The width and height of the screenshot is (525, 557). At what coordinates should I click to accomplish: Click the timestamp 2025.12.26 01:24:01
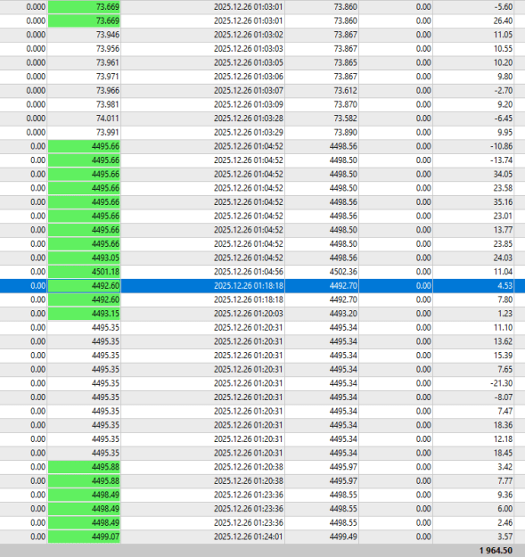(x=249, y=537)
